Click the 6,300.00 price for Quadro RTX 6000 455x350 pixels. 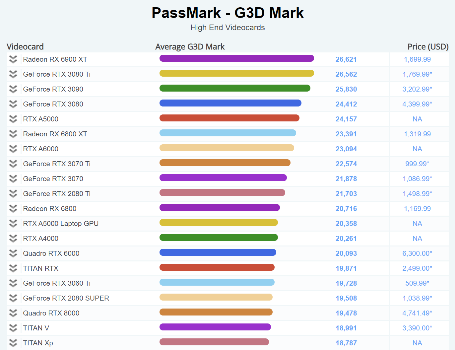(417, 253)
